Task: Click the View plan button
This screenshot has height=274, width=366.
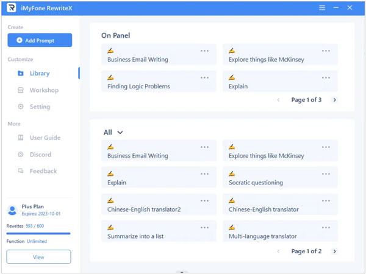Action: coord(39,257)
